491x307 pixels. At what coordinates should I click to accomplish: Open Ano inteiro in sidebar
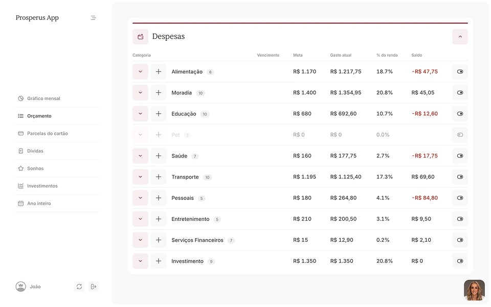[x=57, y=203]
